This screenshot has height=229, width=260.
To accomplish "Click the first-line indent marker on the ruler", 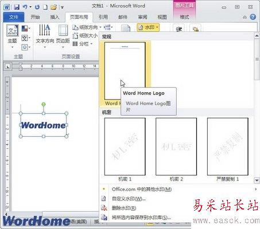I will (x=21, y=65).
